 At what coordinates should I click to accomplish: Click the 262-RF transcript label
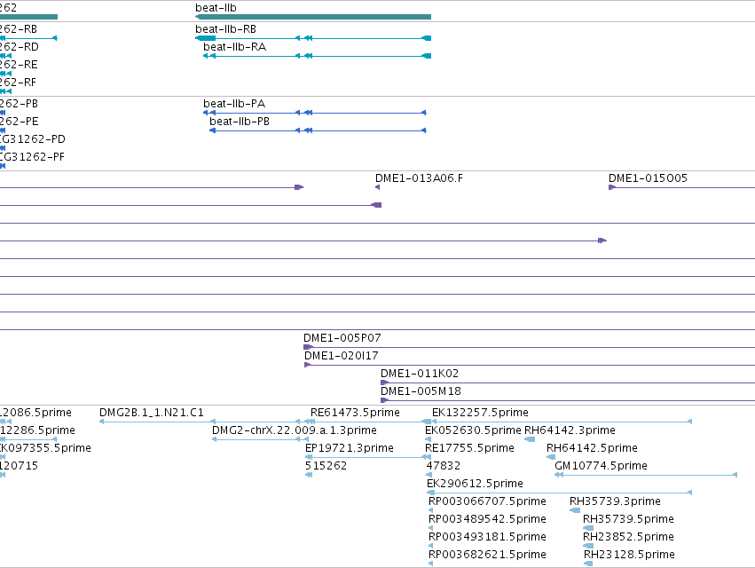pos(18,83)
